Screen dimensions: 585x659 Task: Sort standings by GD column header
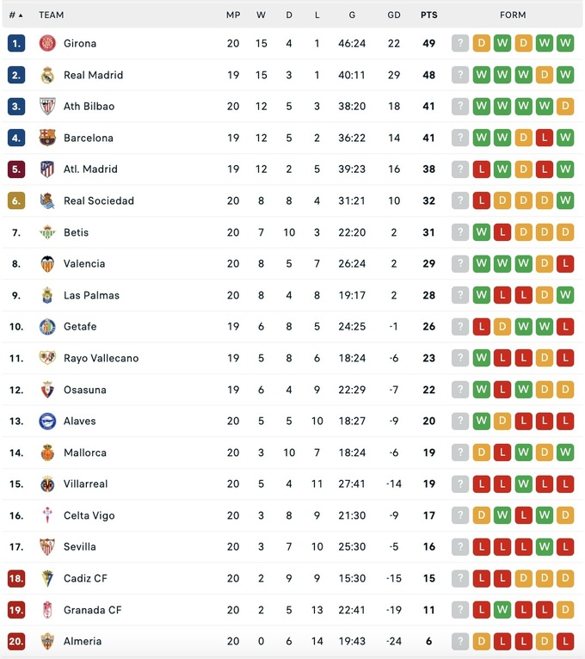click(394, 15)
